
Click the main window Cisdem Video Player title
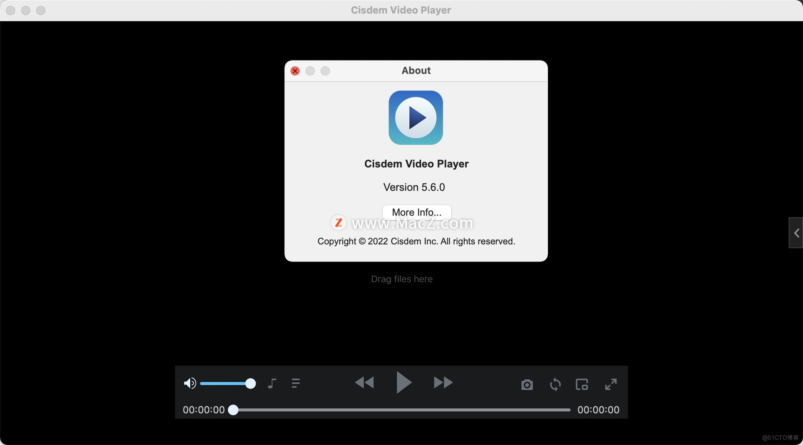pos(401,10)
